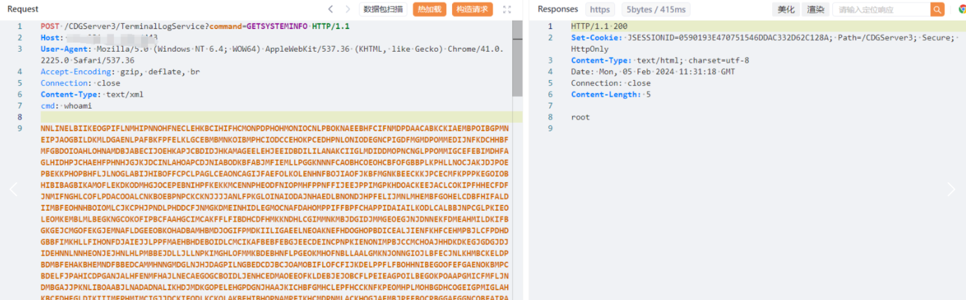
Task: Expand request panel to fullscreen icon
Action: (x=507, y=9)
